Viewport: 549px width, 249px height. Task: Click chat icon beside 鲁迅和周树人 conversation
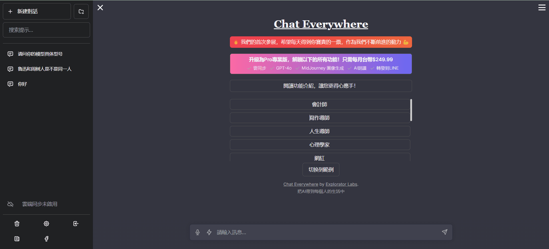[10, 69]
